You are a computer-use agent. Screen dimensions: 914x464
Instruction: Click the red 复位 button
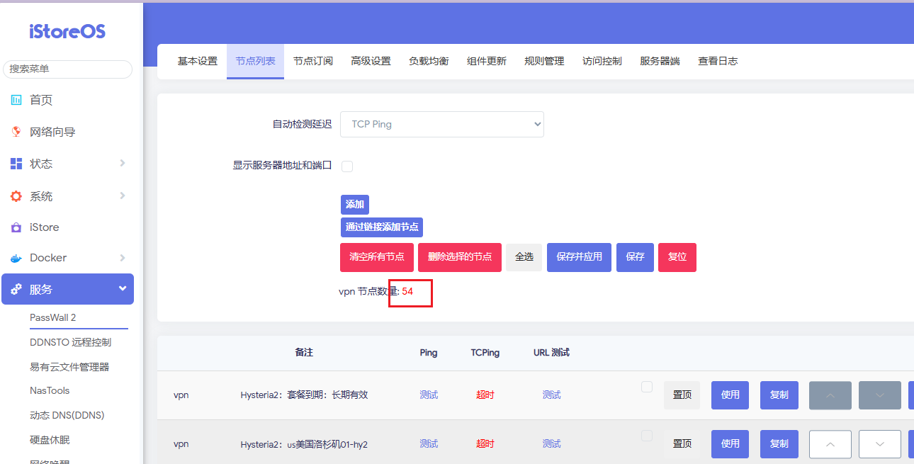[x=677, y=257]
